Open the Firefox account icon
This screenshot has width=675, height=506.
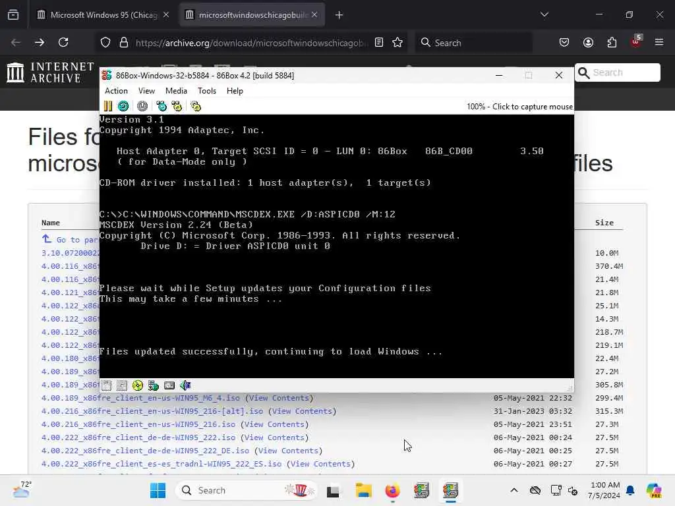(x=588, y=43)
